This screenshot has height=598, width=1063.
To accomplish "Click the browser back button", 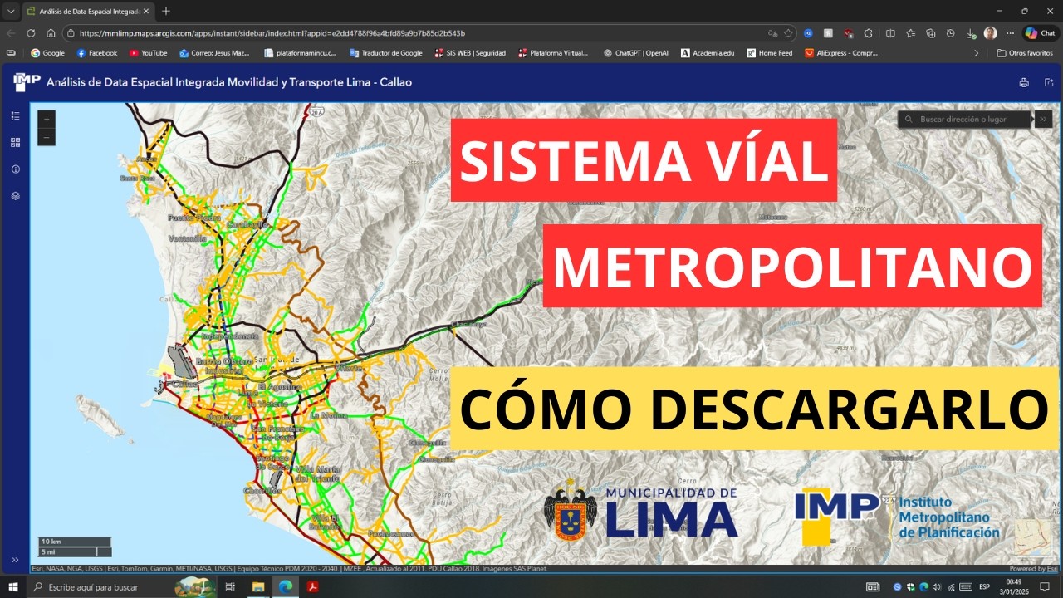I will pyautogui.click(x=11, y=33).
